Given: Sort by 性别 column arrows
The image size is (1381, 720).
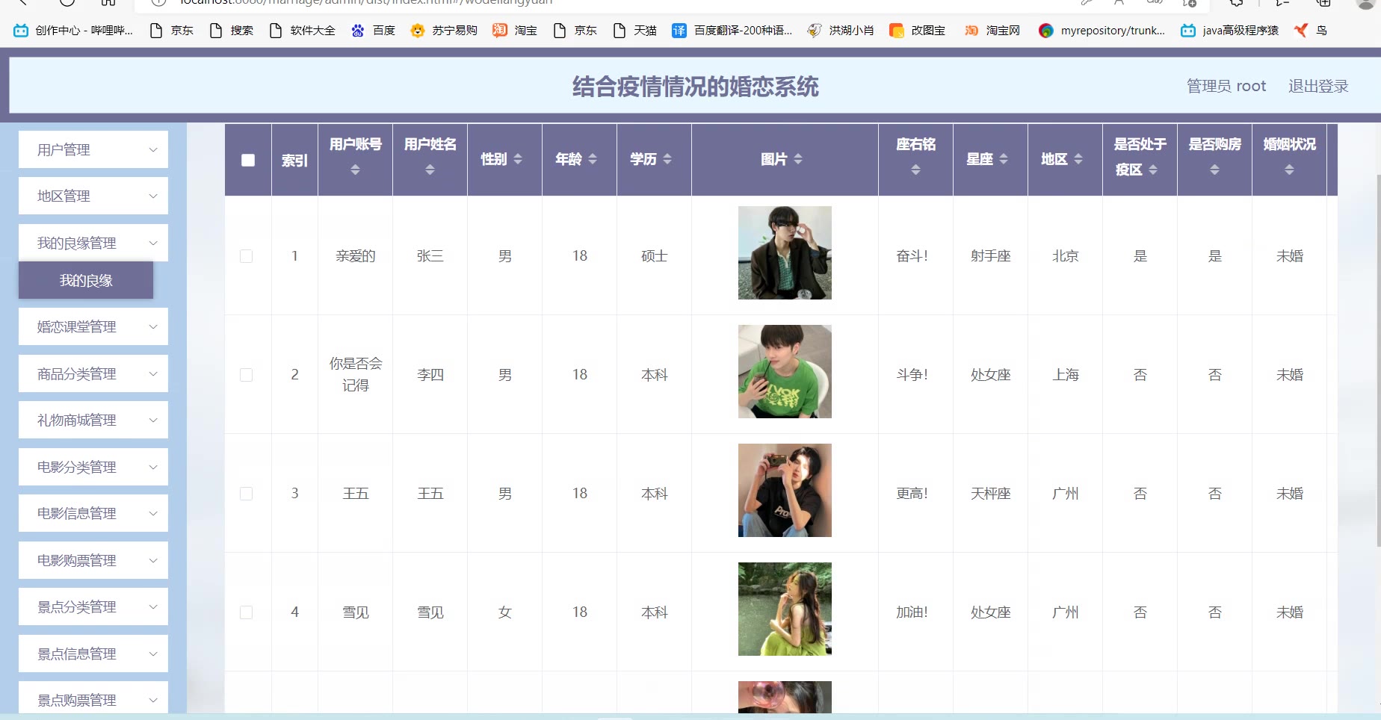Looking at the screenshot, I should (x=518, y=159).
